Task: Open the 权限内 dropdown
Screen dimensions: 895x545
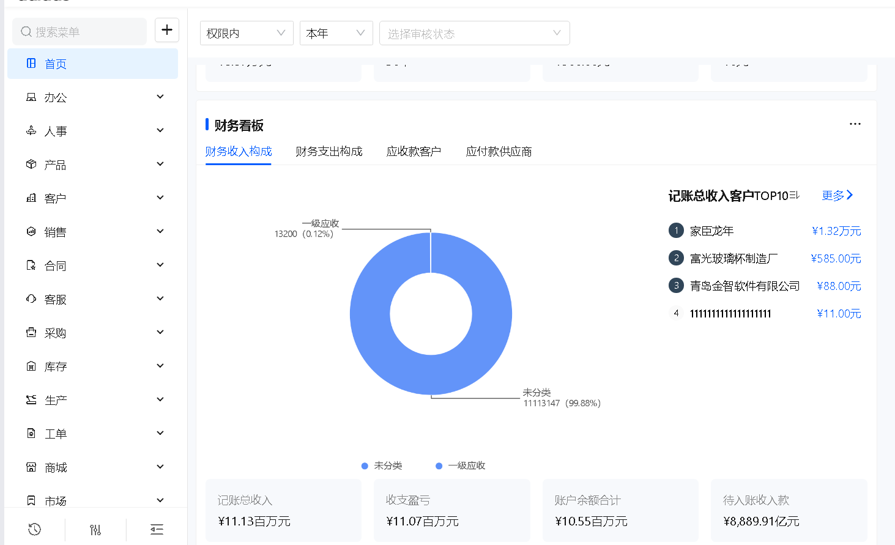Action: click(x=246, y=33)
